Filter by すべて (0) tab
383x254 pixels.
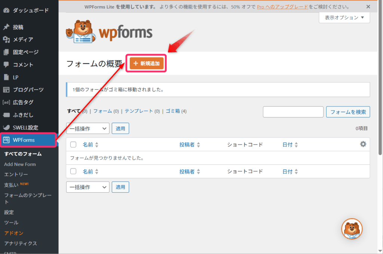point(77,111)
